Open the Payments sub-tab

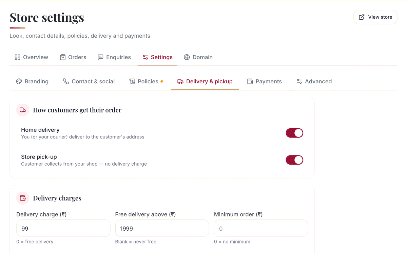pyautogui.click(x=265, y=81)
